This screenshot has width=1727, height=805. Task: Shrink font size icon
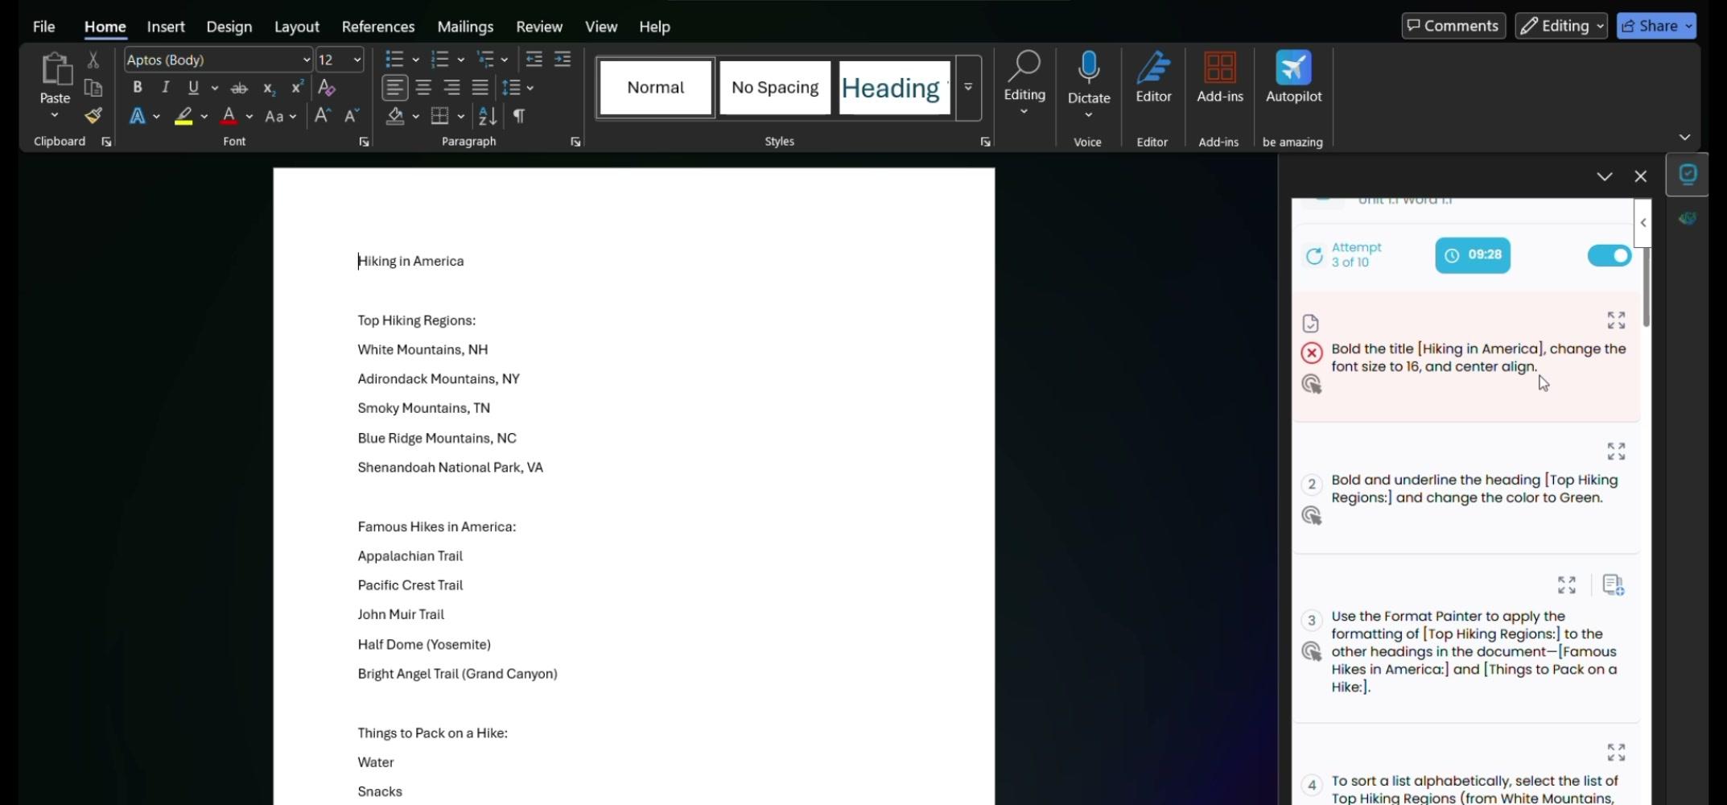[x=352, y=116]
